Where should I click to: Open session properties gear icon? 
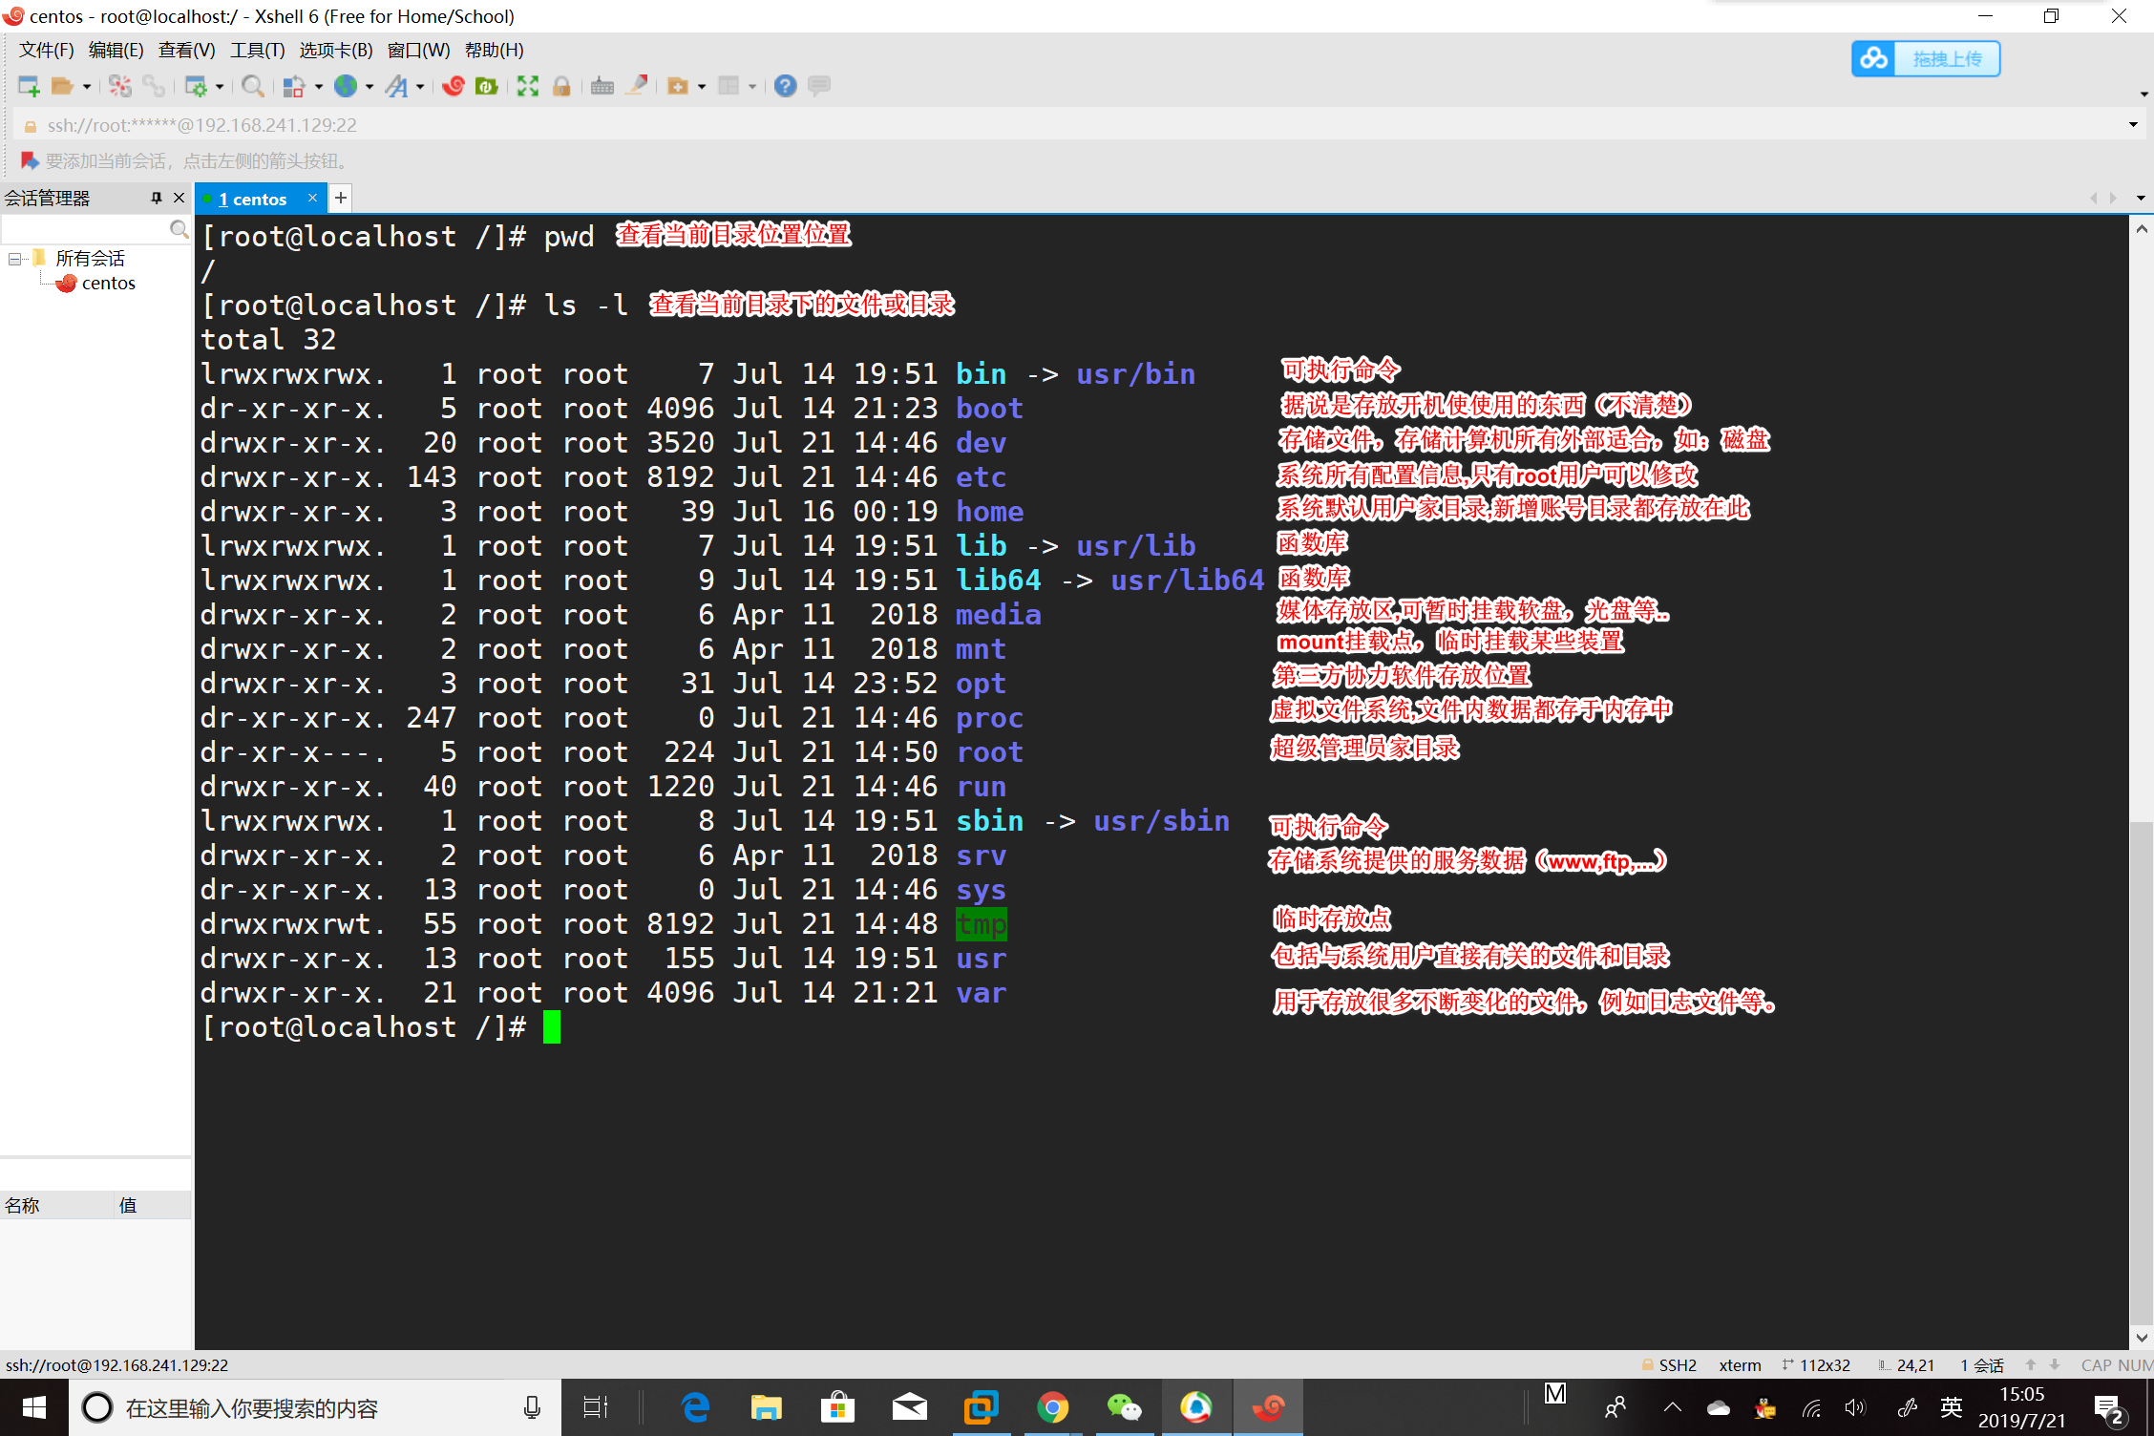click(196, 87)
